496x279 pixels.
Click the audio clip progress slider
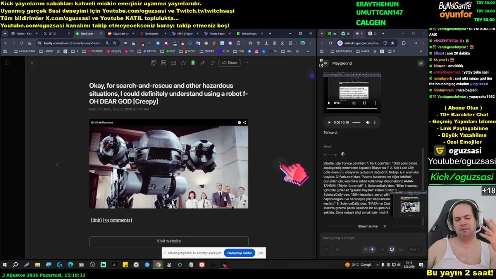356,122
